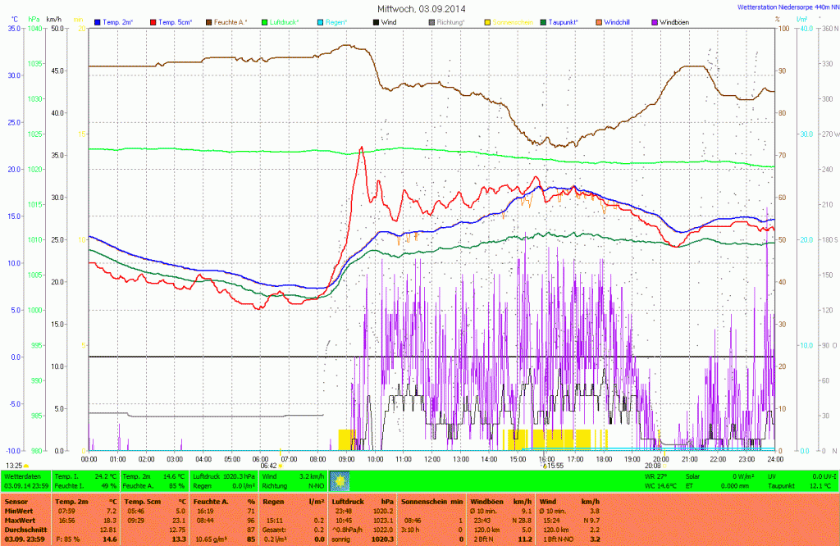Click the 20:08 sunset time marker
The width and height of the screenshot is (840, 546).
(654, 466)
